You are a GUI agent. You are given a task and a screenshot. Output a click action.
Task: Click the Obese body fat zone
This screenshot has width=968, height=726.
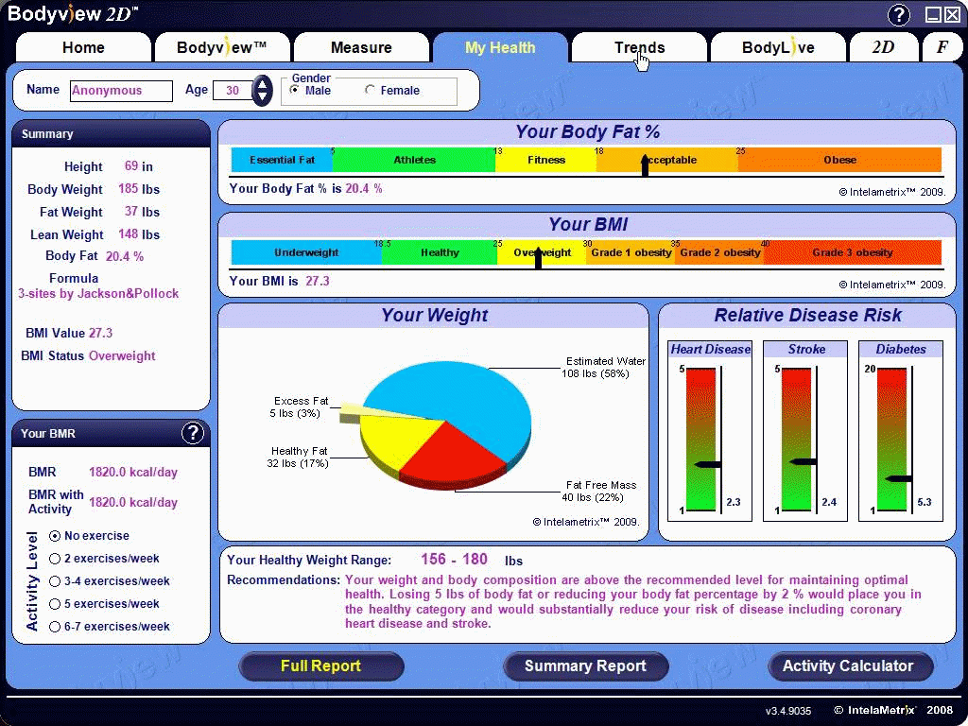(x=839, y=160)
